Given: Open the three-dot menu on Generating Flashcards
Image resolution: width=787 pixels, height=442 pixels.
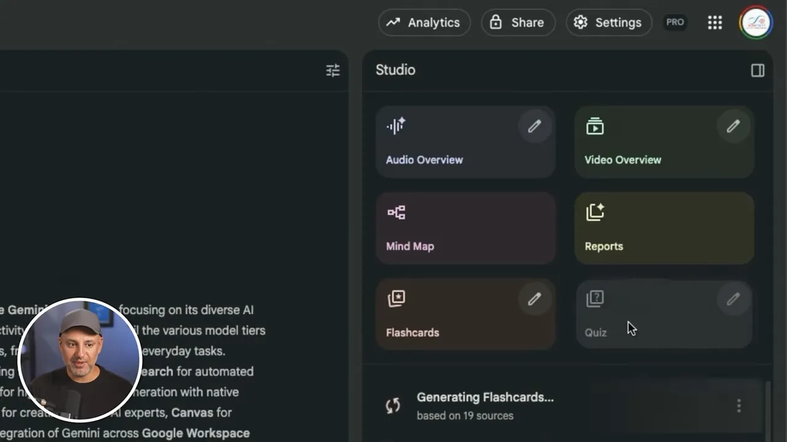Looking at the screenshot, I should [739, 405].
